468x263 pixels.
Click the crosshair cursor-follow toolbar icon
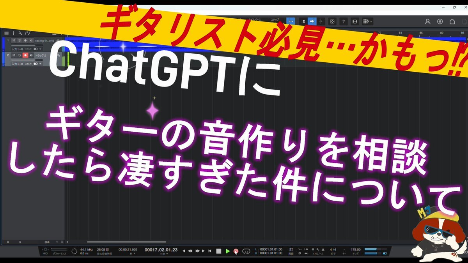point(321,21)
